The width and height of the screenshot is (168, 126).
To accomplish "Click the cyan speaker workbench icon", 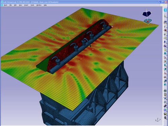I will (165, 10).
